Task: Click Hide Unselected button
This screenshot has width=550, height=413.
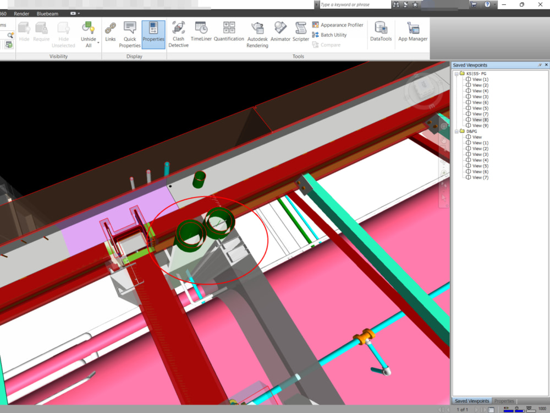Action: click(63, 34)
